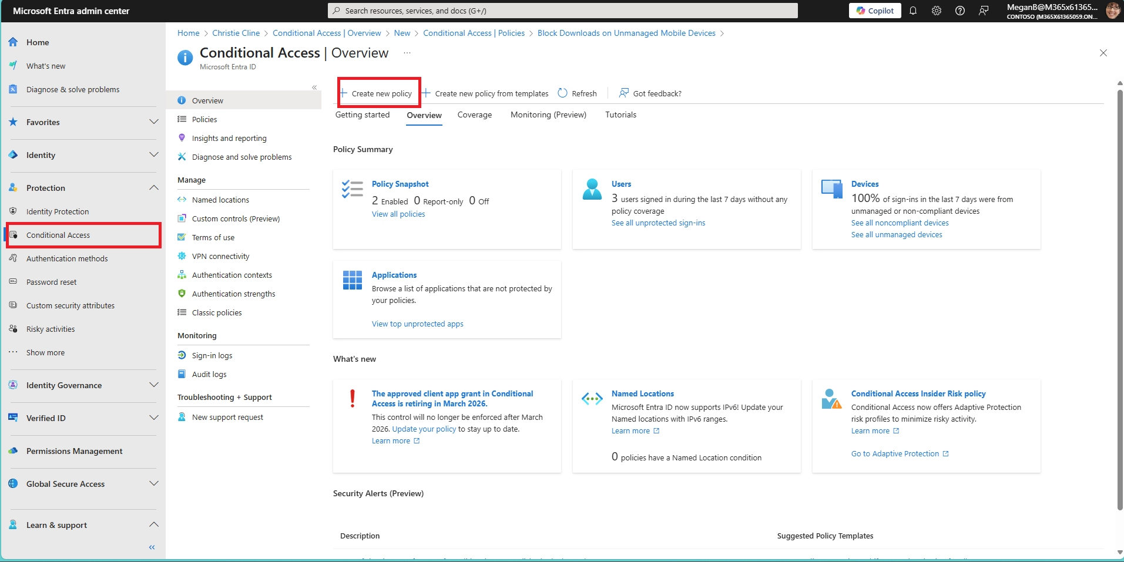Expand the Identity Governance chevron
Viewport: 1124px width, 562px height.
(x=154, y=385)
